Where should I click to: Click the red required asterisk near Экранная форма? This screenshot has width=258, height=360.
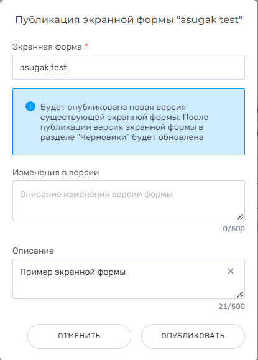pos(86,45)
